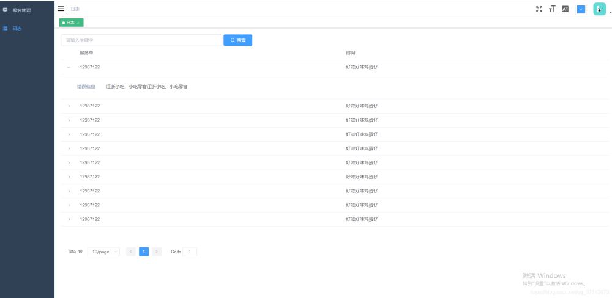
Task: Click the fullscreen icon in the header
Action: pos(539,9)
